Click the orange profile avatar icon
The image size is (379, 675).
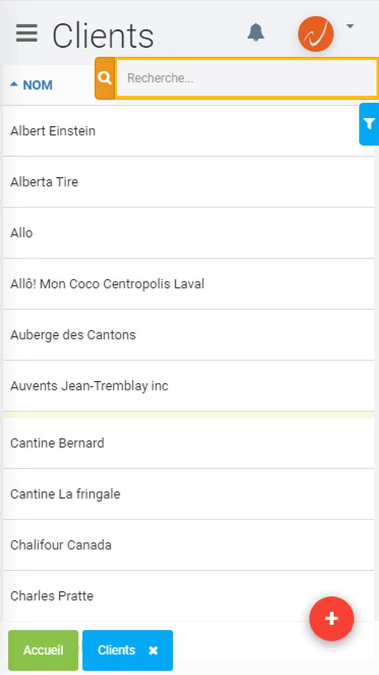[x=316, y=34]
